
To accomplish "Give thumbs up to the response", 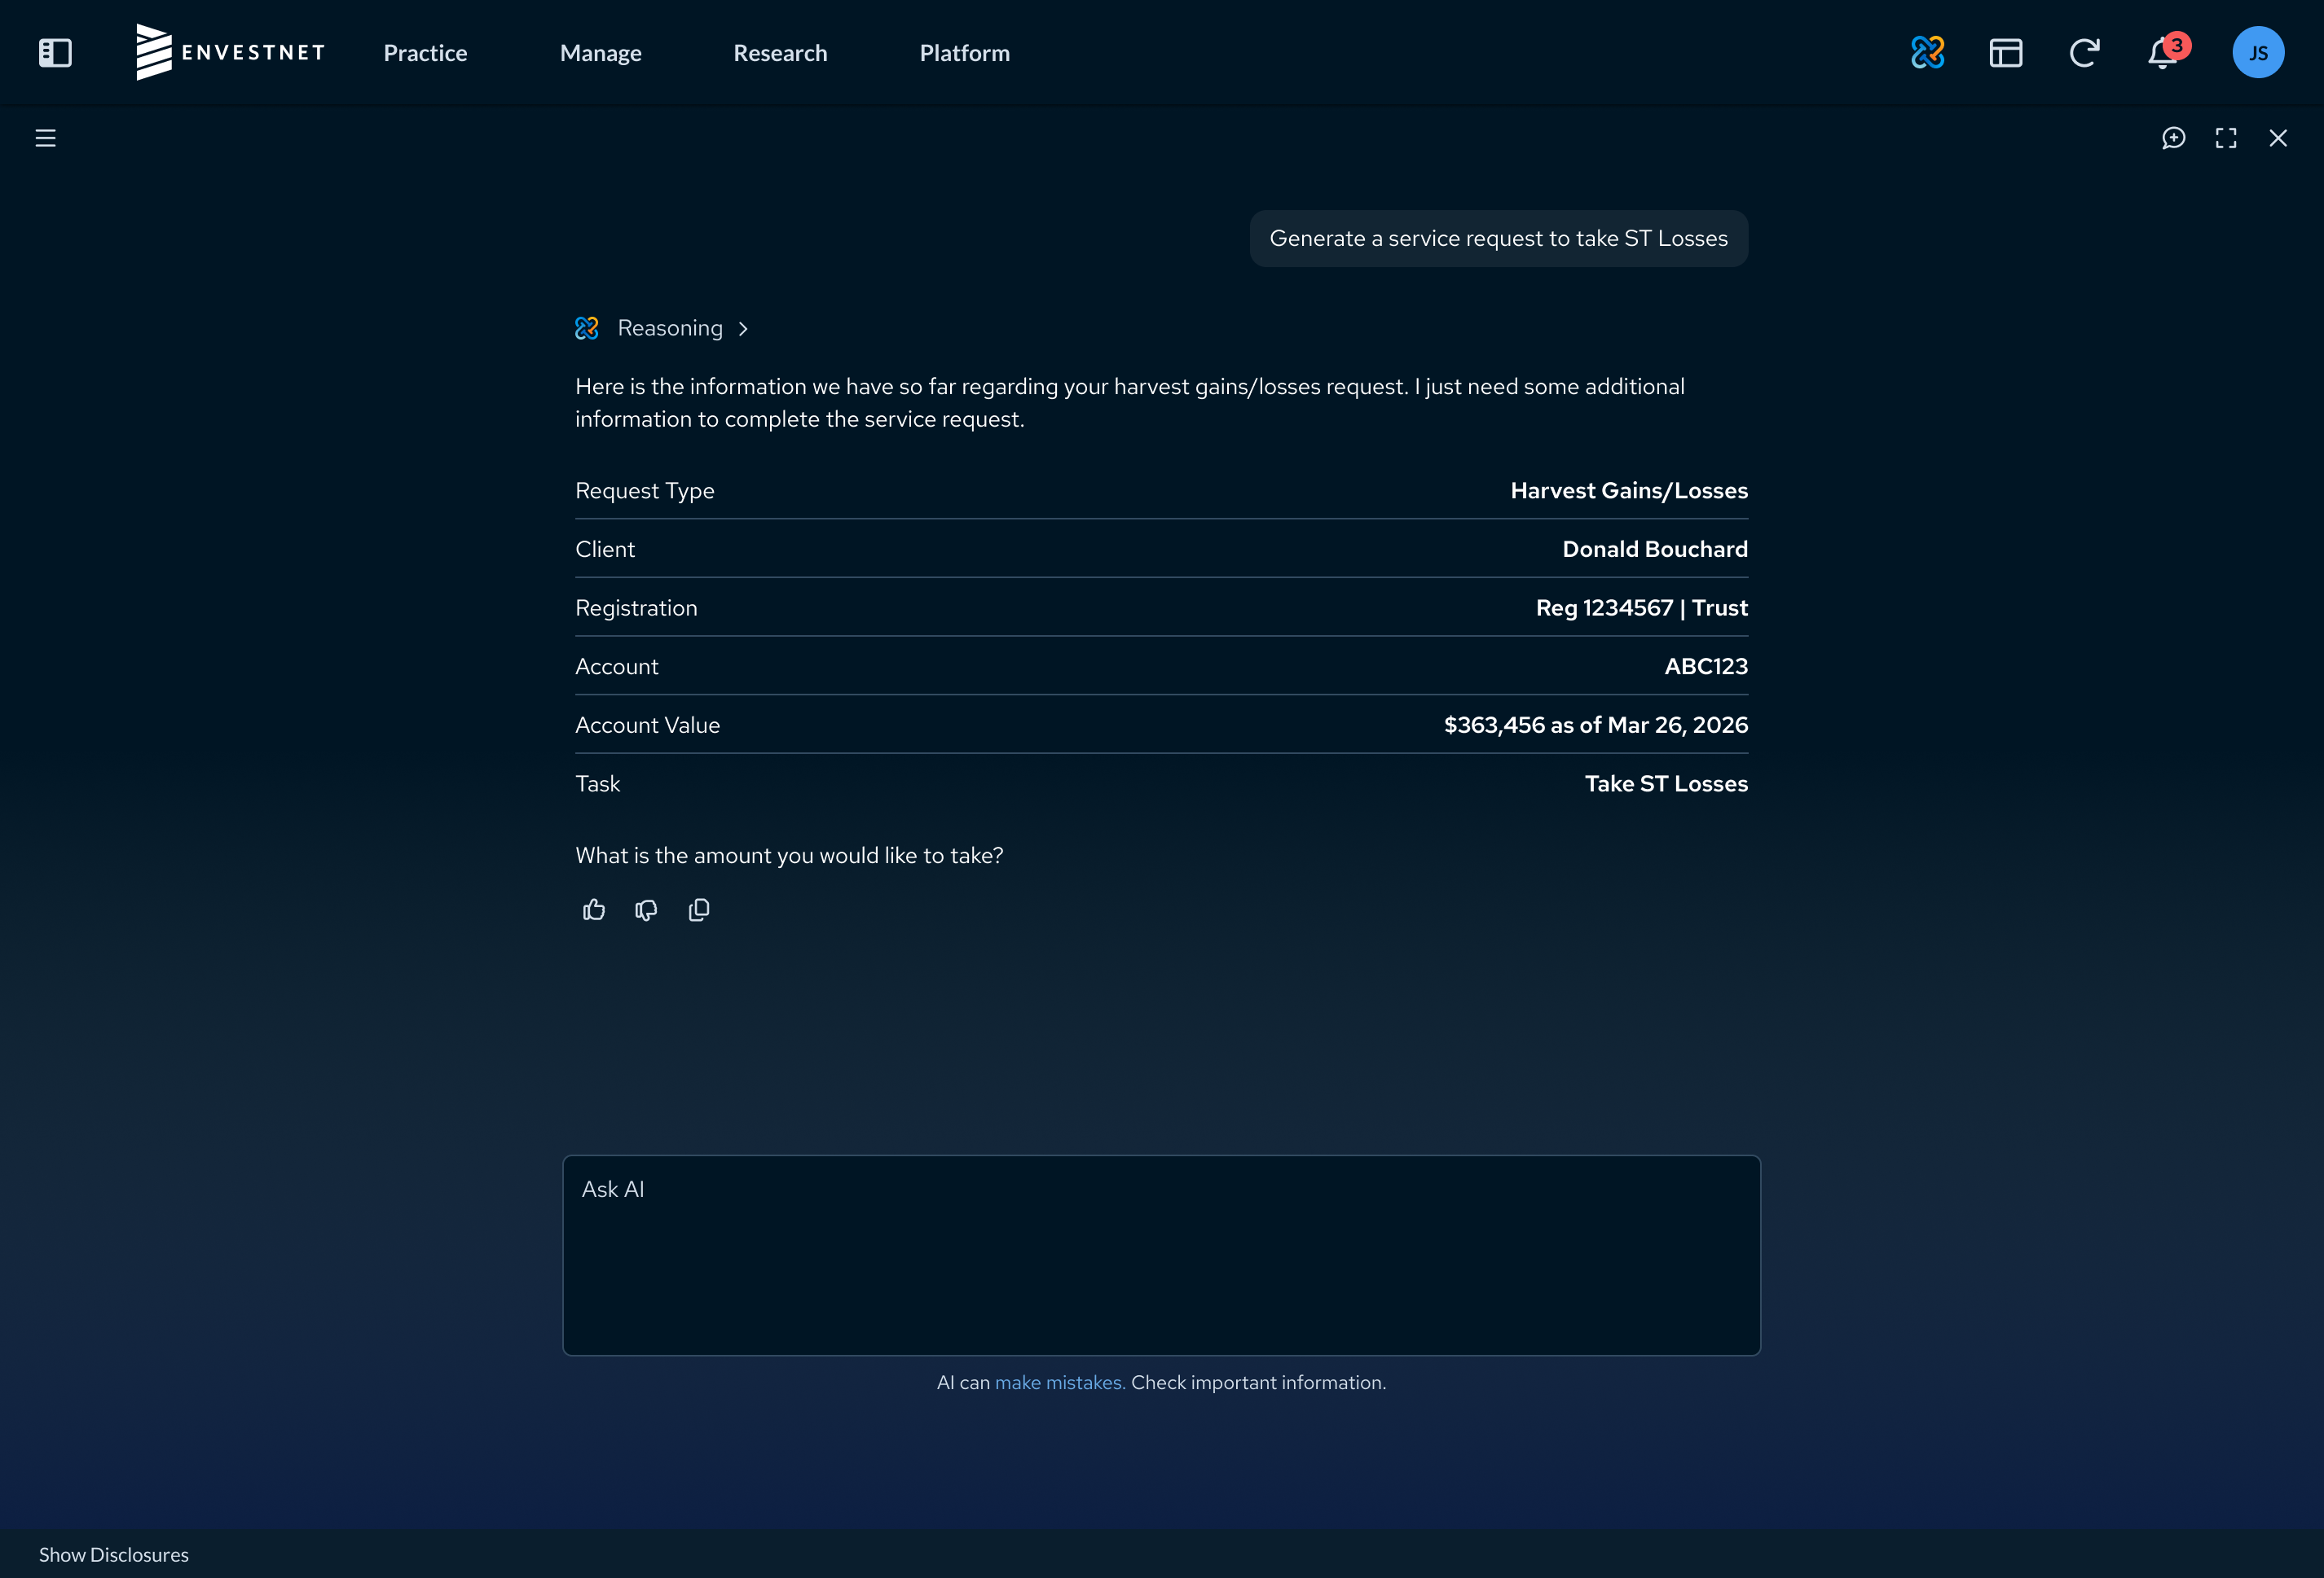I will [594, 910].
